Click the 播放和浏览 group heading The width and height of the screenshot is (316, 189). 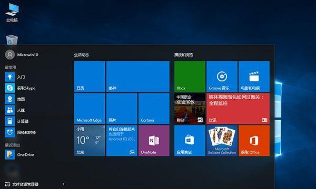[x=184, y=55]
